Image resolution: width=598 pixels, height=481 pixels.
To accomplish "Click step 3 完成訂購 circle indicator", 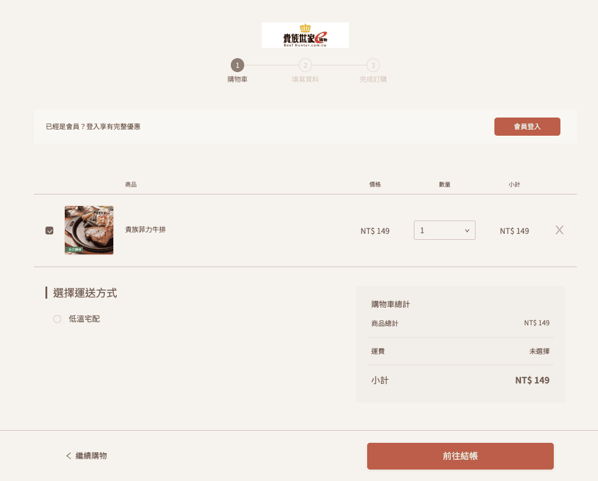I will point(373,65).
